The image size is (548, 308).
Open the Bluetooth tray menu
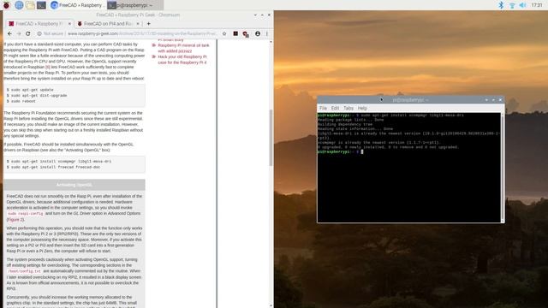[501, 5]
